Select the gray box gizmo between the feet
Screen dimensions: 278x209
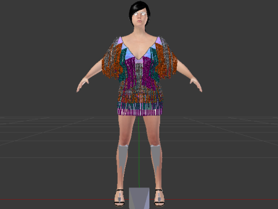tap(139, 198)
